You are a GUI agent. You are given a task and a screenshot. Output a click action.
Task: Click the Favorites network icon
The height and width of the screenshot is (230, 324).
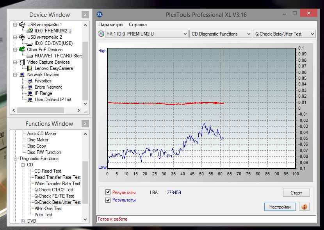[x=30, y=81]
